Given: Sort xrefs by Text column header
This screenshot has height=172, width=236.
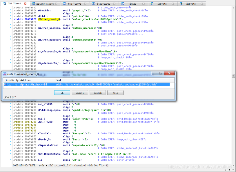Looking at the screenshot, I should (112, 80).
